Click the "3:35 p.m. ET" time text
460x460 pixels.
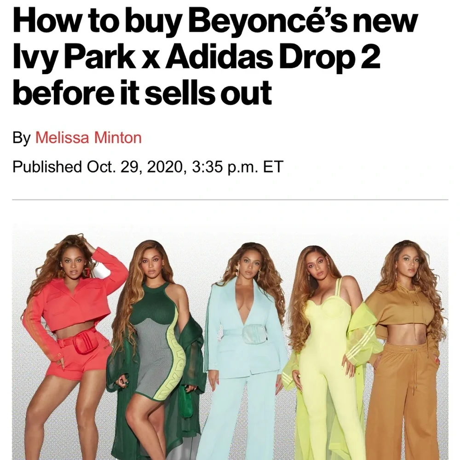coord(238,167)
